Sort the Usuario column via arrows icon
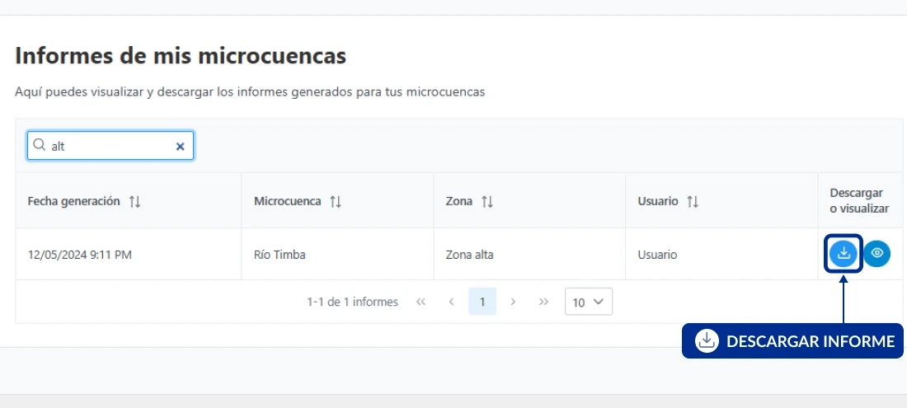The height and width of the screenshot is (408, 907). click(693, 201)
